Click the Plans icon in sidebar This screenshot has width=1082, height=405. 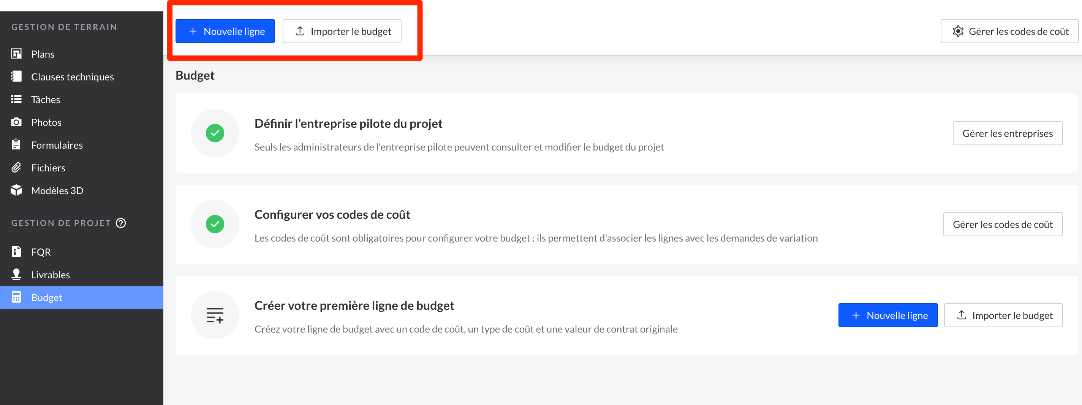(x=16, y=54)
